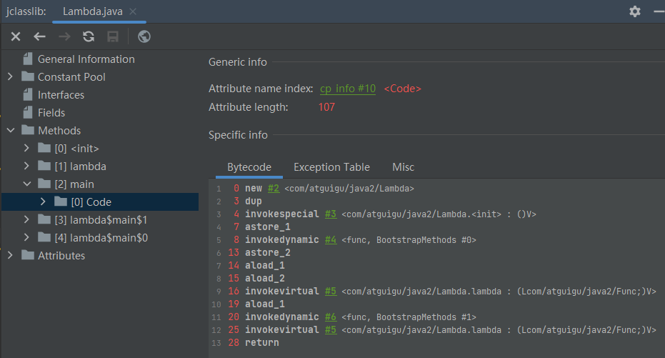Expand the [0] <init> method
The image size is (665, 358).
click(x=26, y=148)
